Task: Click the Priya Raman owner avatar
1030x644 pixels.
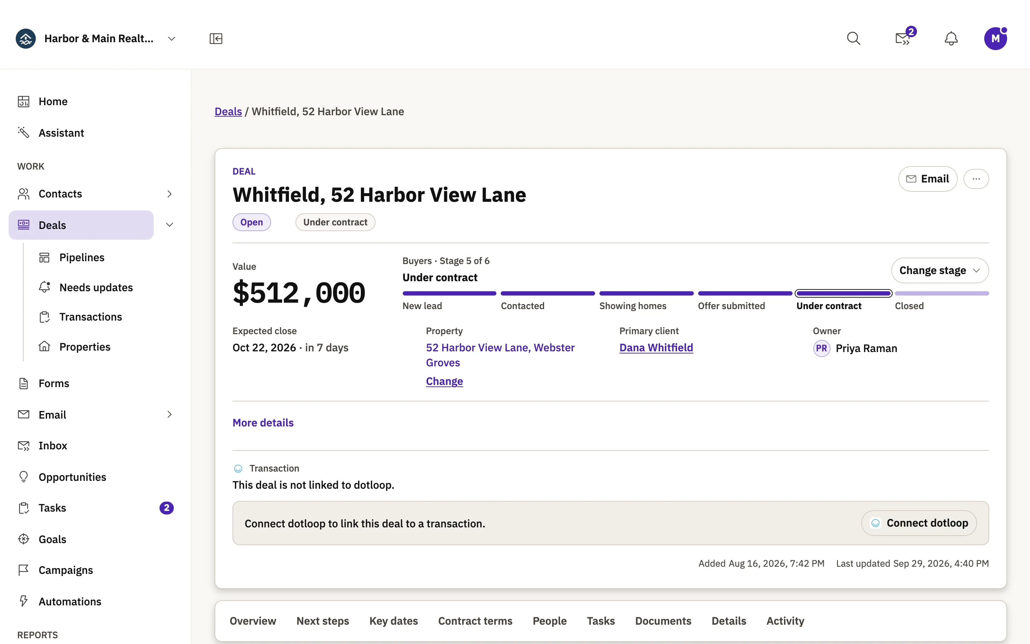Action: 821,348
